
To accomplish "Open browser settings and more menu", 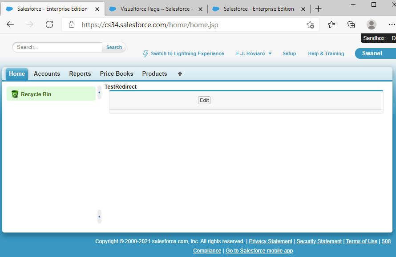I will tap(392, 25).
